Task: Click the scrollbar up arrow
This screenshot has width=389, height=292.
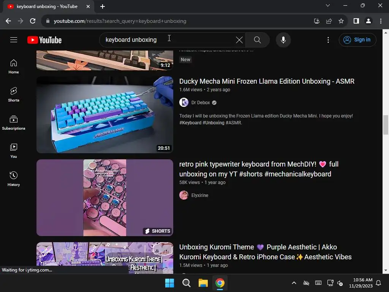Action: click(386, 33)
